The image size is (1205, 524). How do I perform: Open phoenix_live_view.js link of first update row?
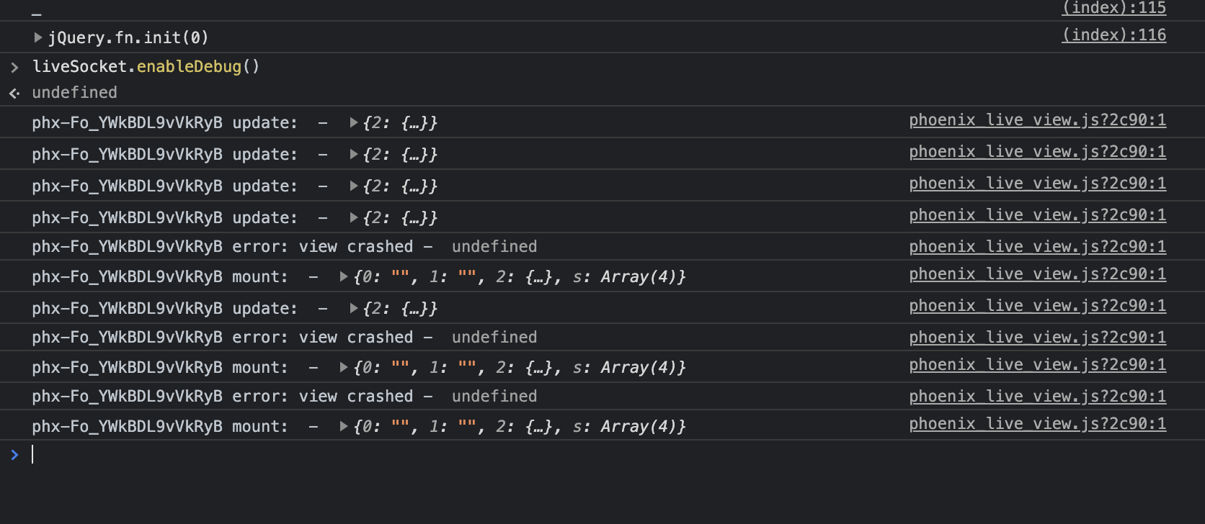[1038, 120]
